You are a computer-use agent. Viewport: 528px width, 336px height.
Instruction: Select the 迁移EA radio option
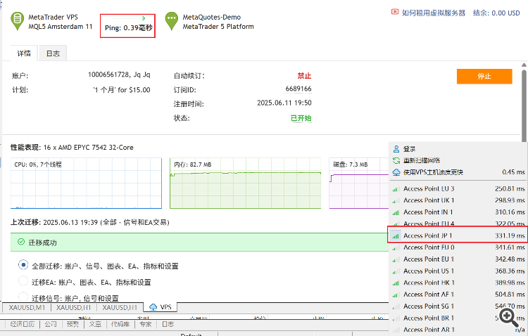coord(23,281)
